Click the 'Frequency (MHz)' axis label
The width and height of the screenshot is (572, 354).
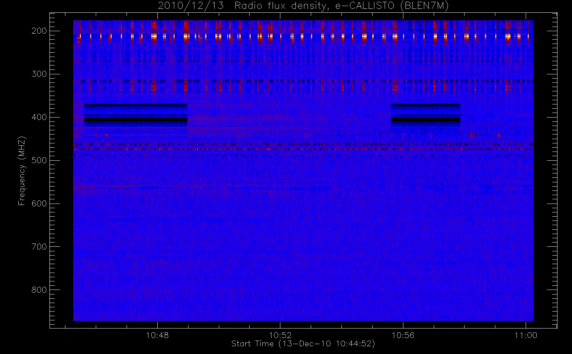[22, 171]
